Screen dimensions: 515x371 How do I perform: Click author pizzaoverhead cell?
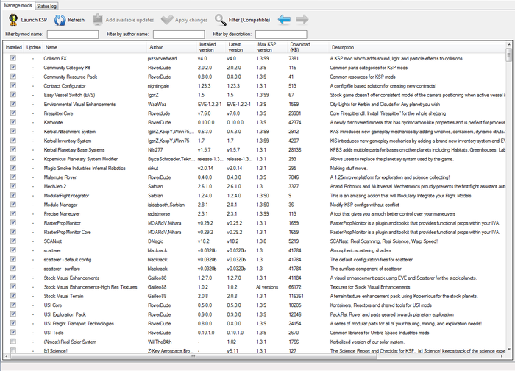163,58
